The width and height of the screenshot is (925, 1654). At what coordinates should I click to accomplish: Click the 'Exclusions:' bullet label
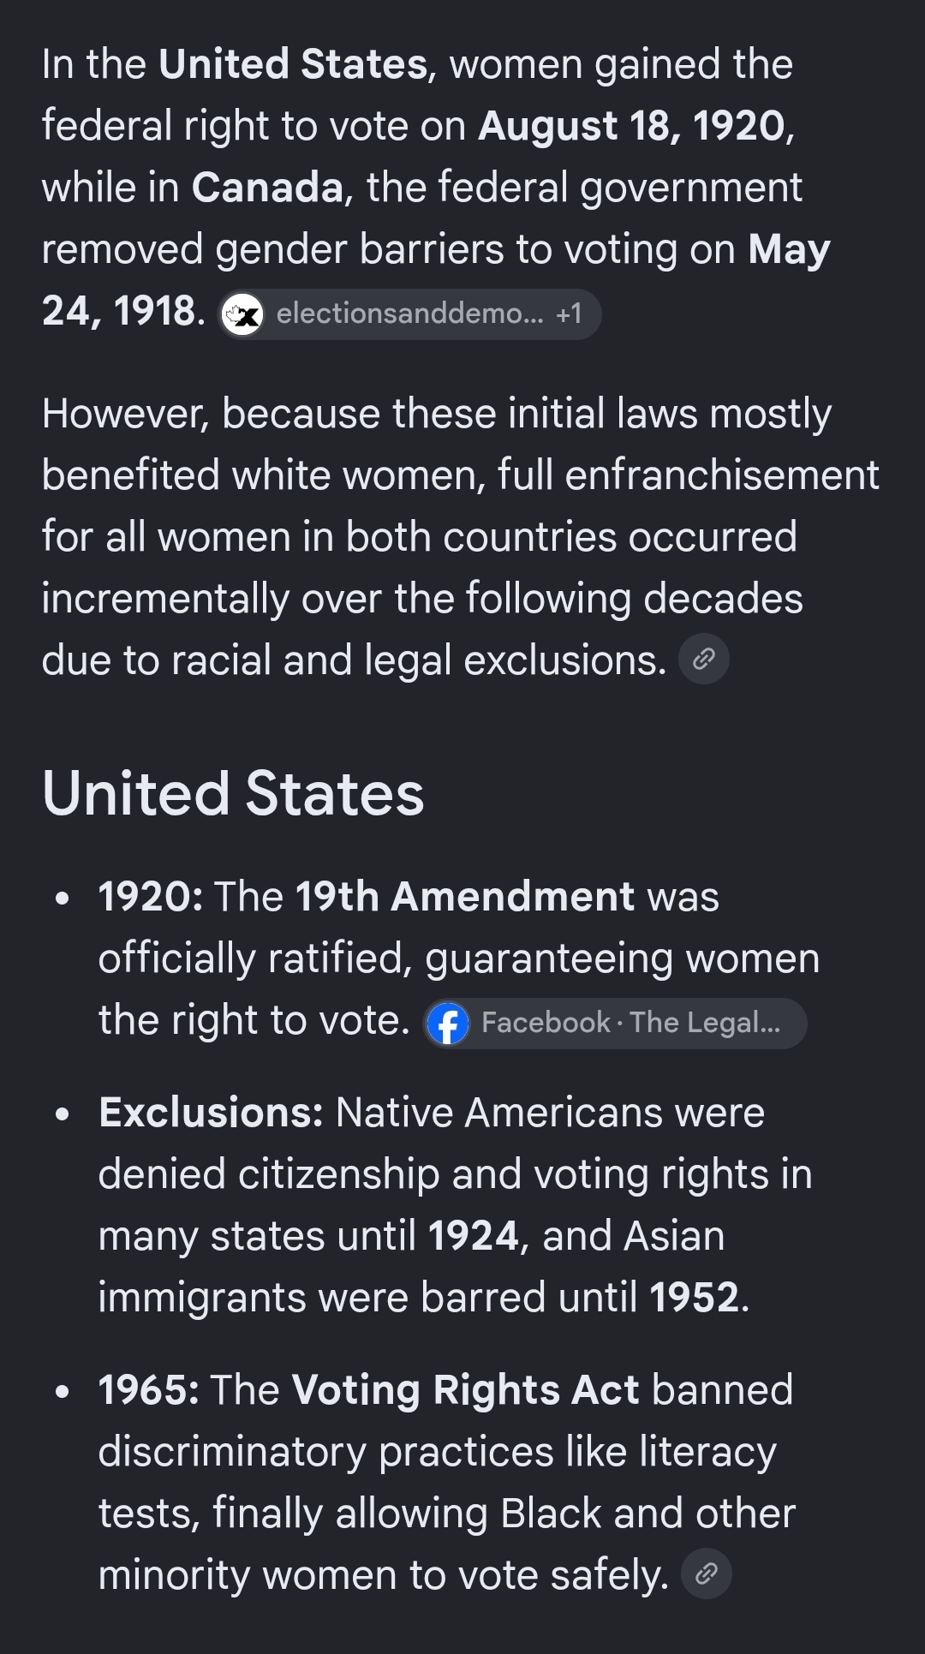click(x=211, y=1113)
